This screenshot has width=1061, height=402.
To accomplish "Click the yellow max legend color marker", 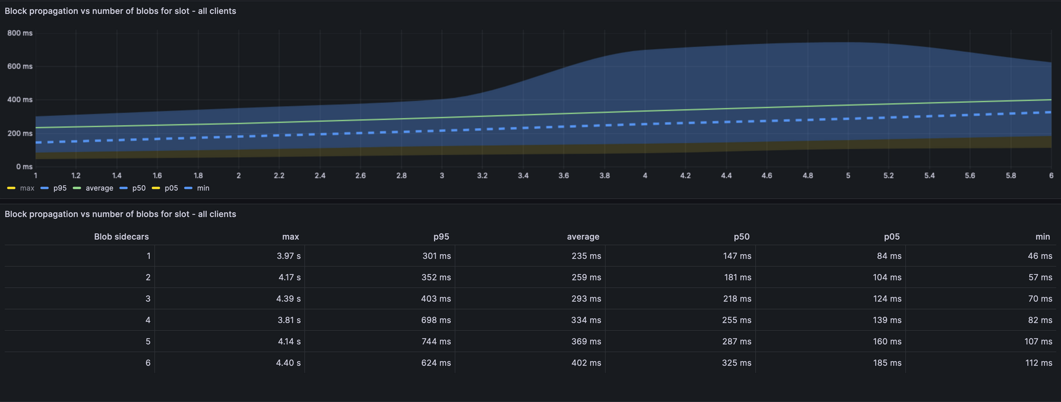I will (11, 188).
